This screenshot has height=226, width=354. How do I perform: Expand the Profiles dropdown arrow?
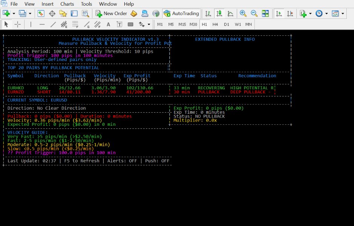point(30,14)
